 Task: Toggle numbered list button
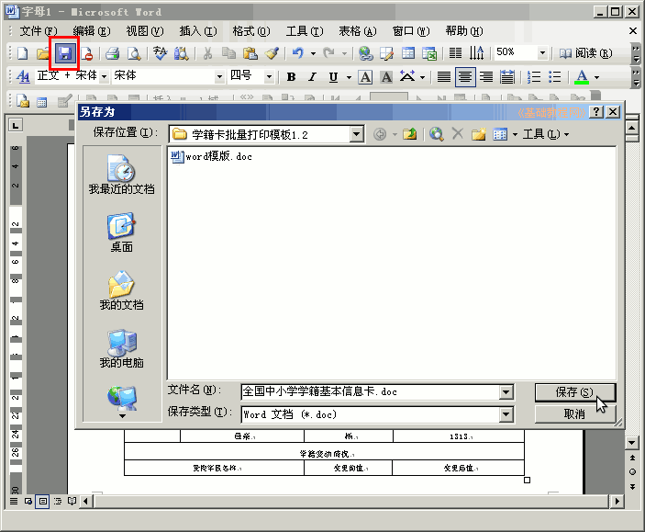[534, 77]
